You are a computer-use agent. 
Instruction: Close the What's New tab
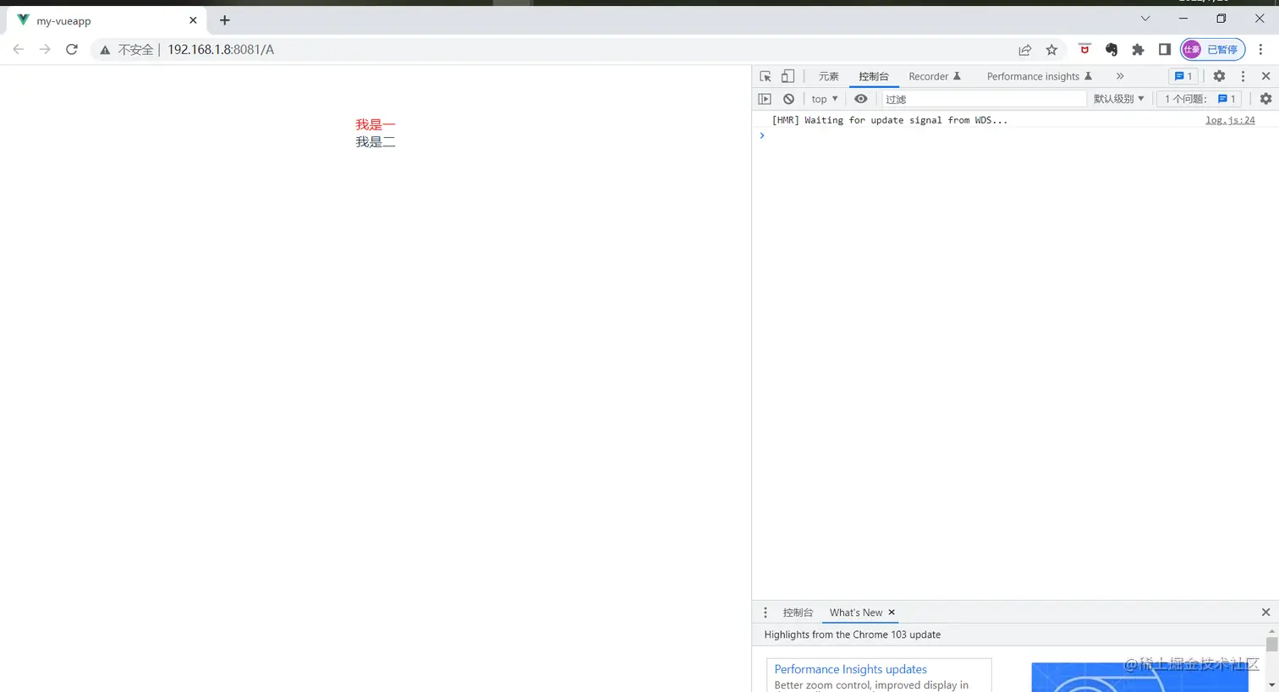(892, 612)
